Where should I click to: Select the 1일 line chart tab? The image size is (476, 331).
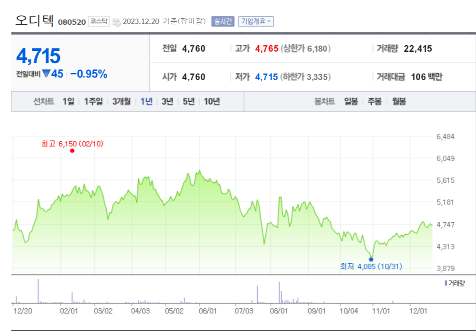68,101
